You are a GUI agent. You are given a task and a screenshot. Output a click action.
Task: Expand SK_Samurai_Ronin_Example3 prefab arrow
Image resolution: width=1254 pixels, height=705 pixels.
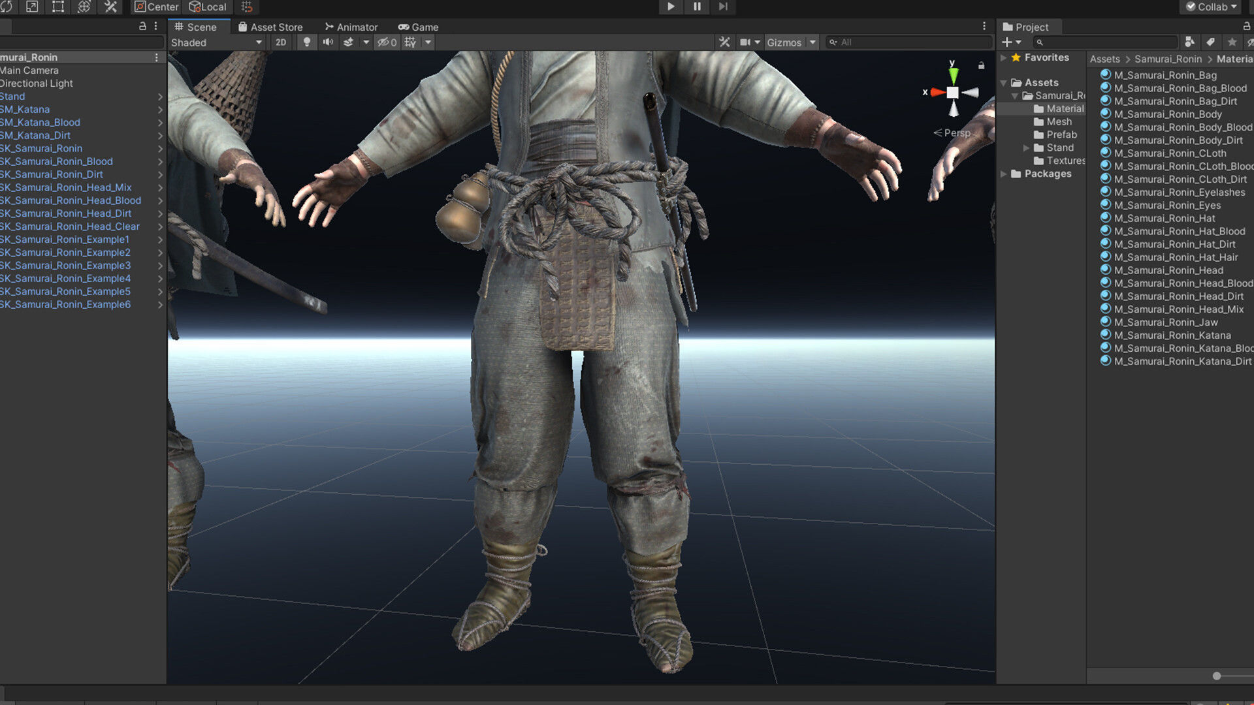[x=160, y=266]
